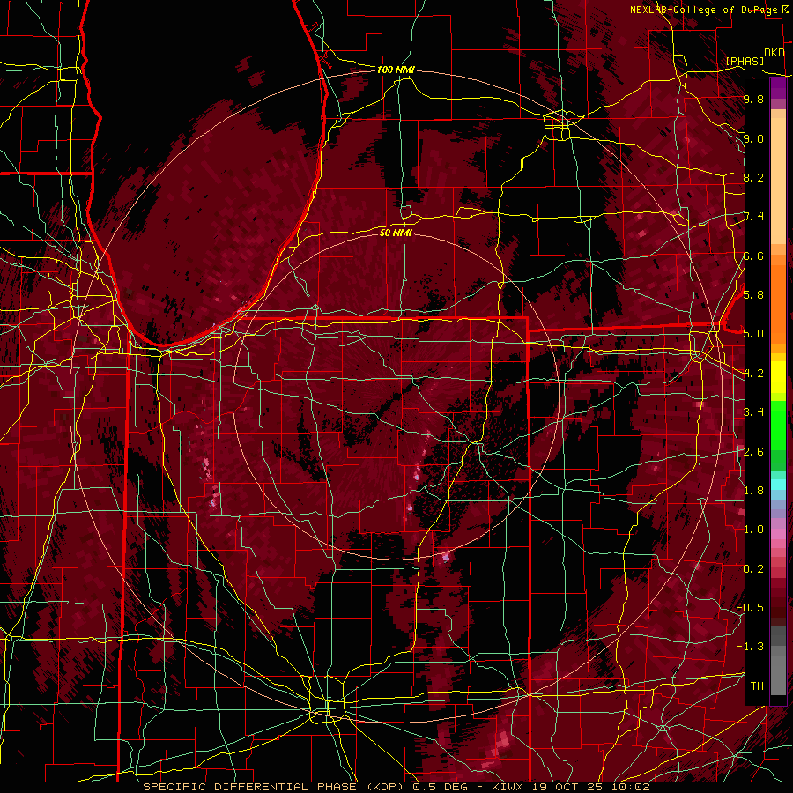Click the 2.6 scale value
Image resolution: width=793 pixels, height=793 pixels.
coord(753,452)
